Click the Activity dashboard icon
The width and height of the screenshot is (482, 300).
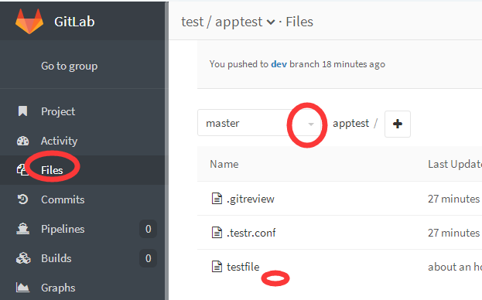[x=22, y=141]
